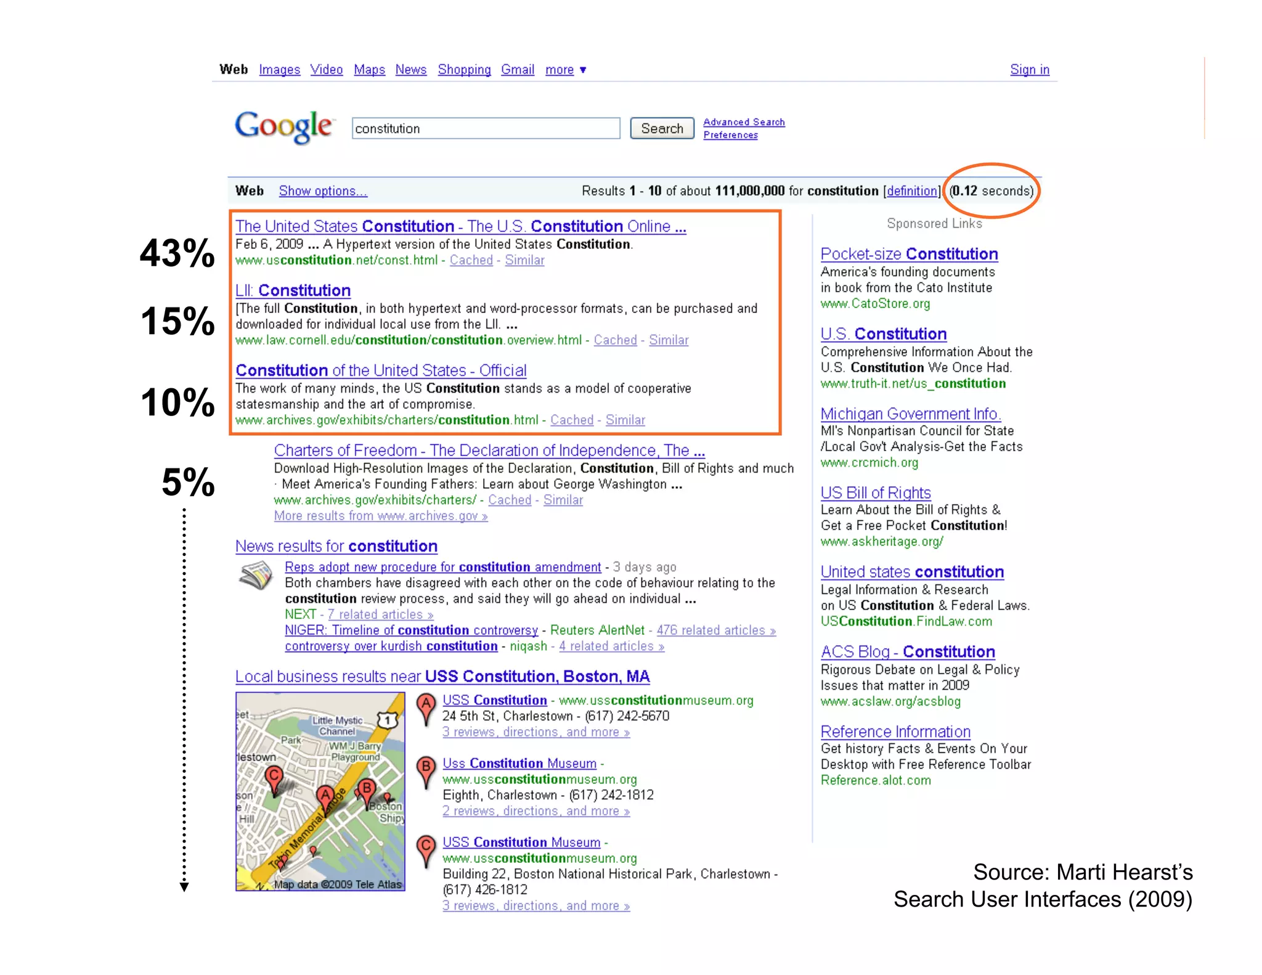
Task: Click 'www.CatoStore.org' URL text
Action: coord(876,304)
